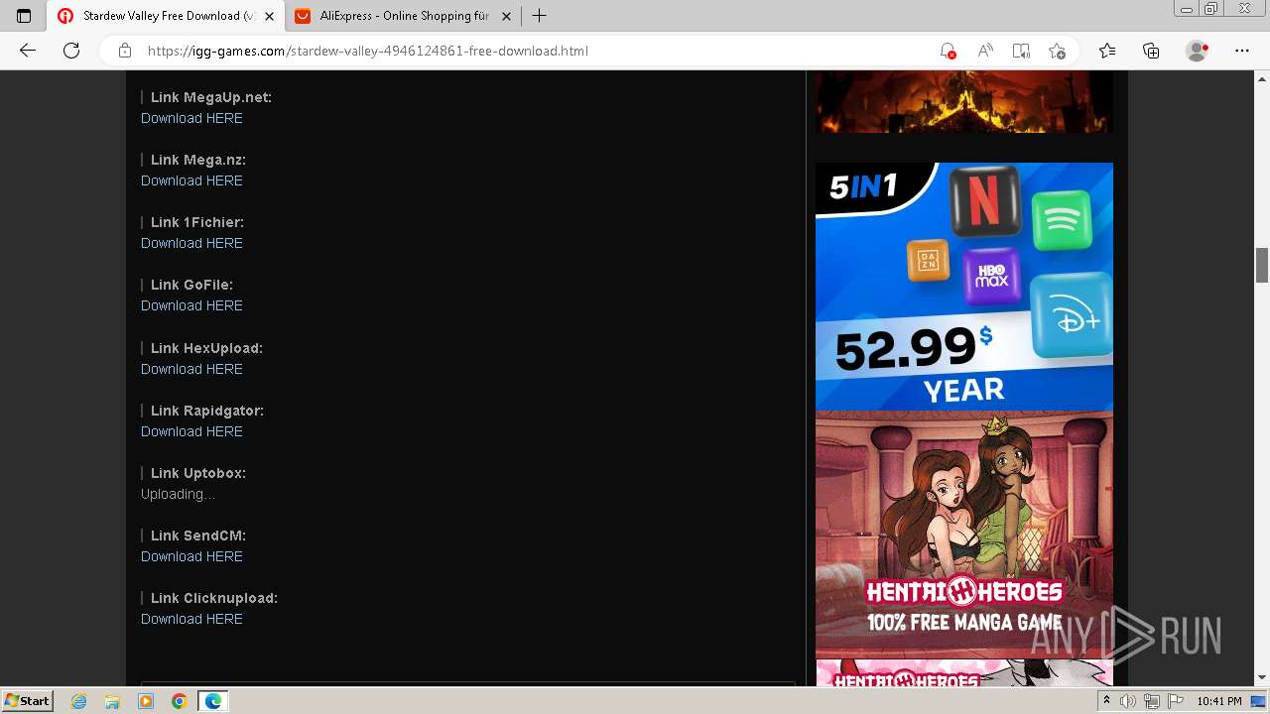Screen dimensions: 1270x714
Task: Select the 'Link HexUpload:' heading
Action: click(x=206, y=348)
